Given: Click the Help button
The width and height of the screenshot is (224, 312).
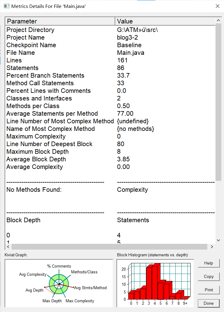Looking at the screenshot, I should [209, 263].
